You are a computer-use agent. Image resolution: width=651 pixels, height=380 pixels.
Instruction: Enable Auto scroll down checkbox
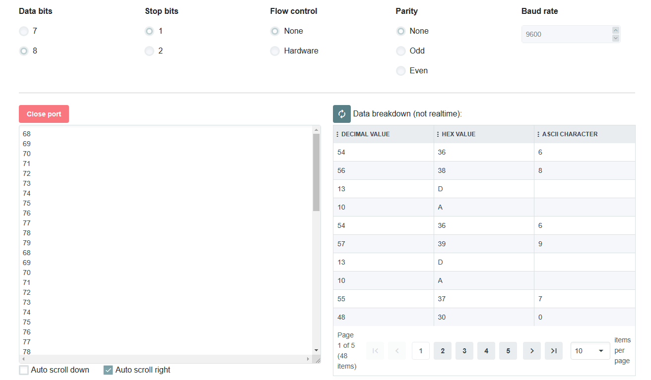pos(24,370)
